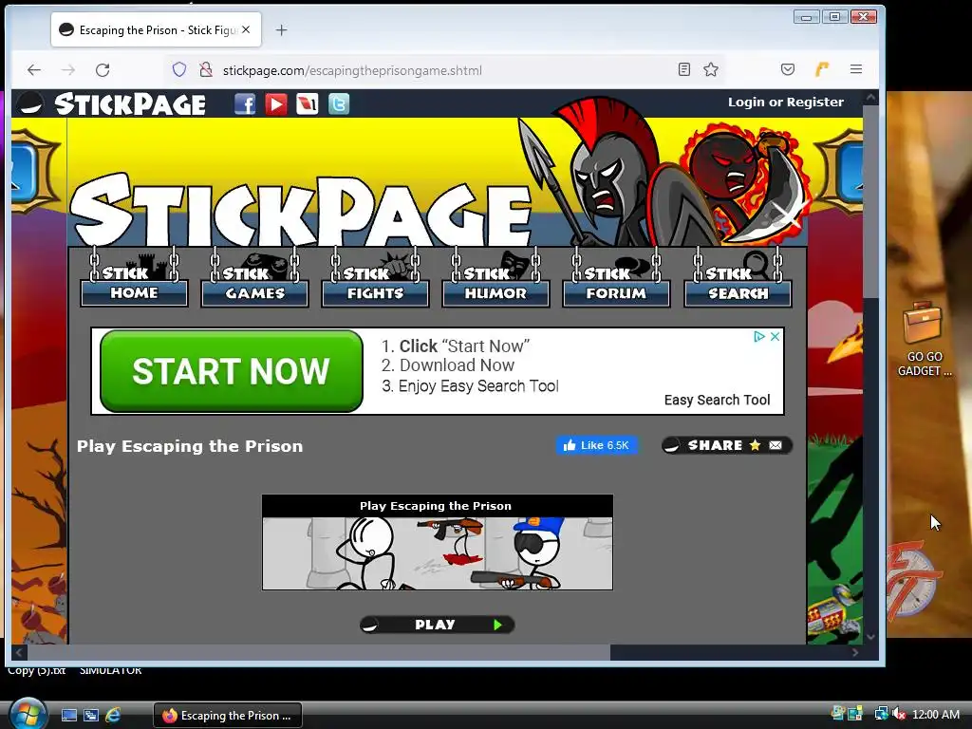
Task: Click the green START NOW ad button
Action: (x=232, y=371)
